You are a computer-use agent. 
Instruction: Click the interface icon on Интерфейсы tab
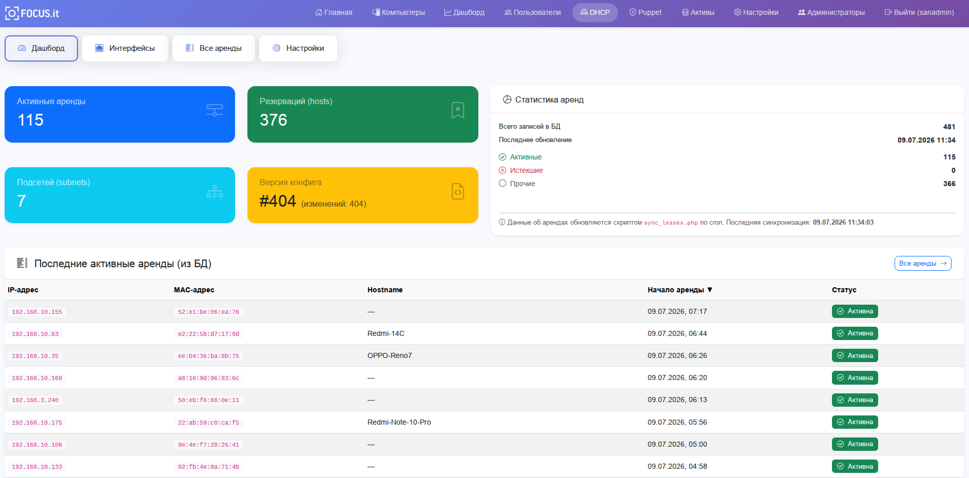coord(100,48)
